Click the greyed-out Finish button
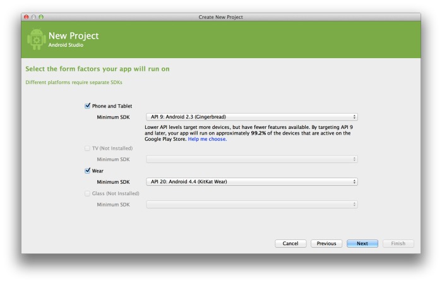 (x=398, y=244)
